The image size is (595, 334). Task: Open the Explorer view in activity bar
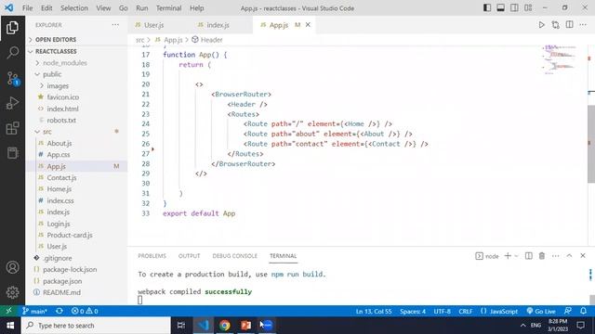coord(12,28)
